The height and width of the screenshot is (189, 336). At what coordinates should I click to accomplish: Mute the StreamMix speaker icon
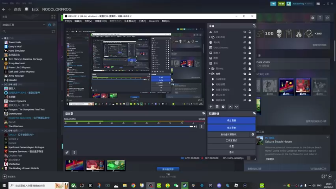tap(195, 127)
